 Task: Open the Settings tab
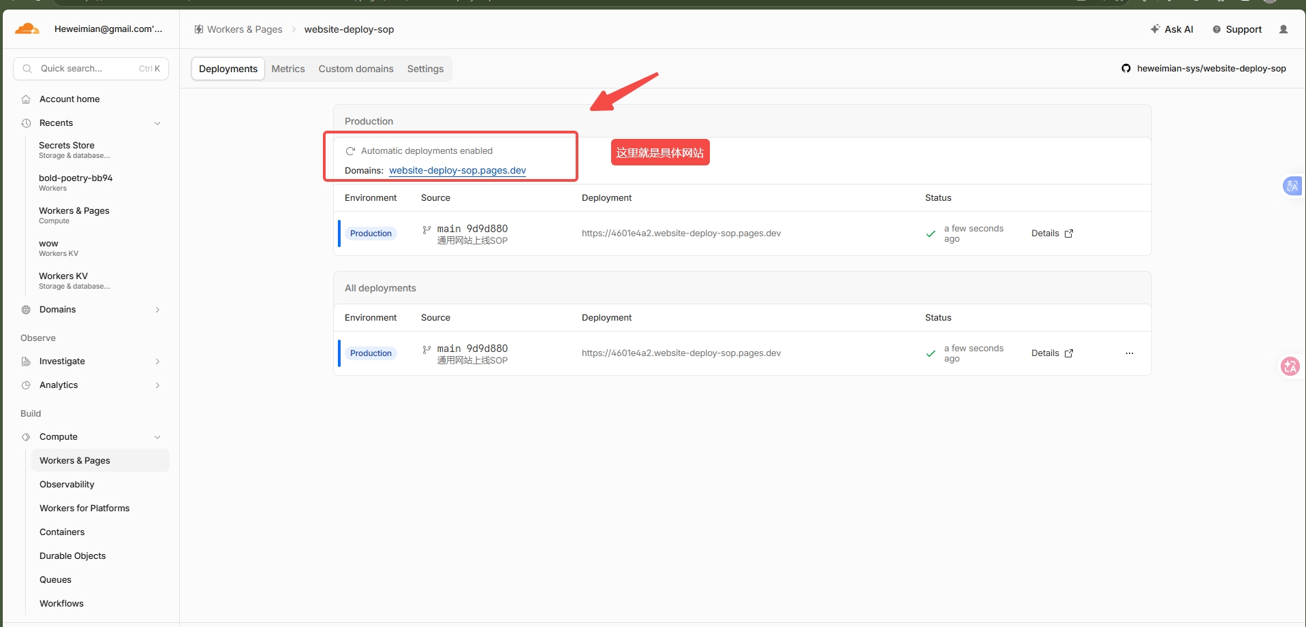click(425, 69)
